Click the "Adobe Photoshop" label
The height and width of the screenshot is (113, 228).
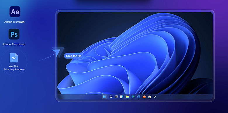(14, 44)
